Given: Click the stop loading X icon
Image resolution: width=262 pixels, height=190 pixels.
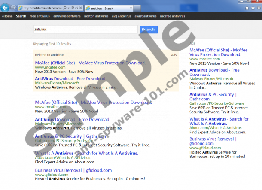Looking at the screenshot, I should pyautogui.click(x=81, y=8).
